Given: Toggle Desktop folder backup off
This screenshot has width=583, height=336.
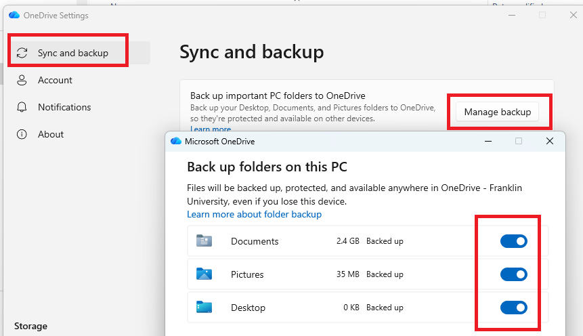Looking at the screenshot, I should point(513,308).
